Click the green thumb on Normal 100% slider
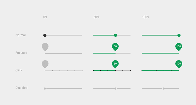Viewport: 196px width, 105px height. (x=179, y=35)
